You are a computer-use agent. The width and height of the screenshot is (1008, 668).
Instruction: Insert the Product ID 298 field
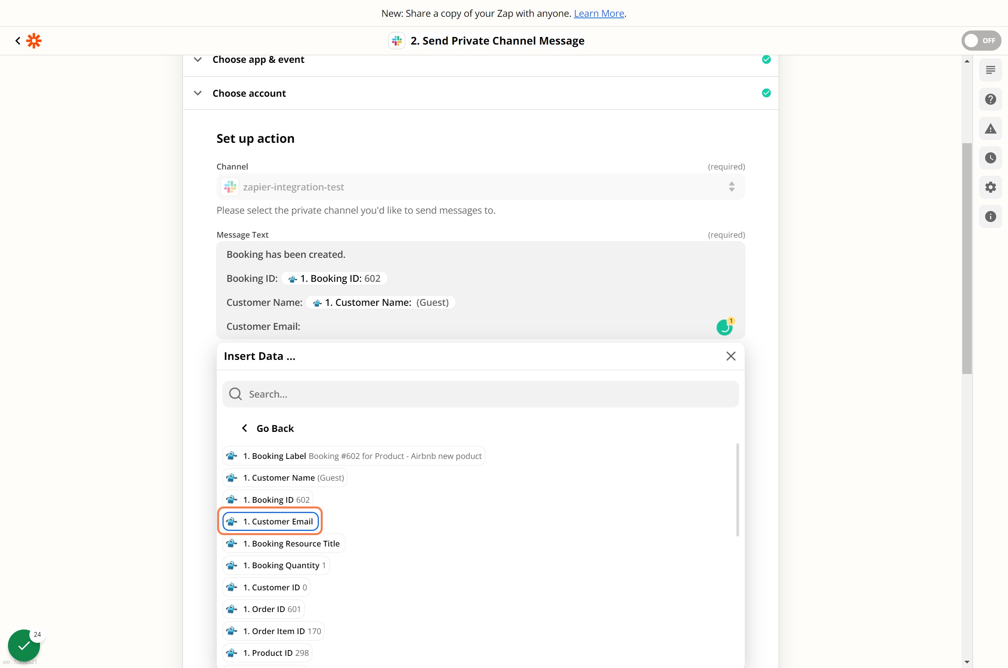pyautogui.click(x=267, y=653)
